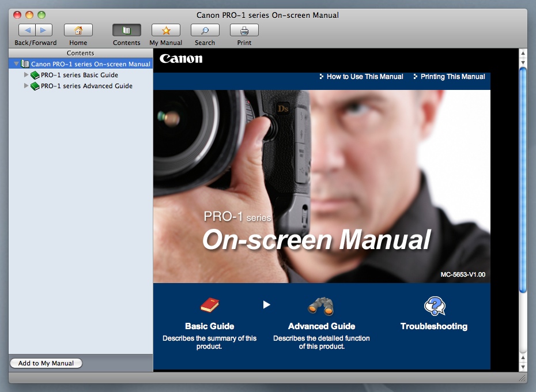
Task: Open Printing This Manual link
Action: coord(452,77)
